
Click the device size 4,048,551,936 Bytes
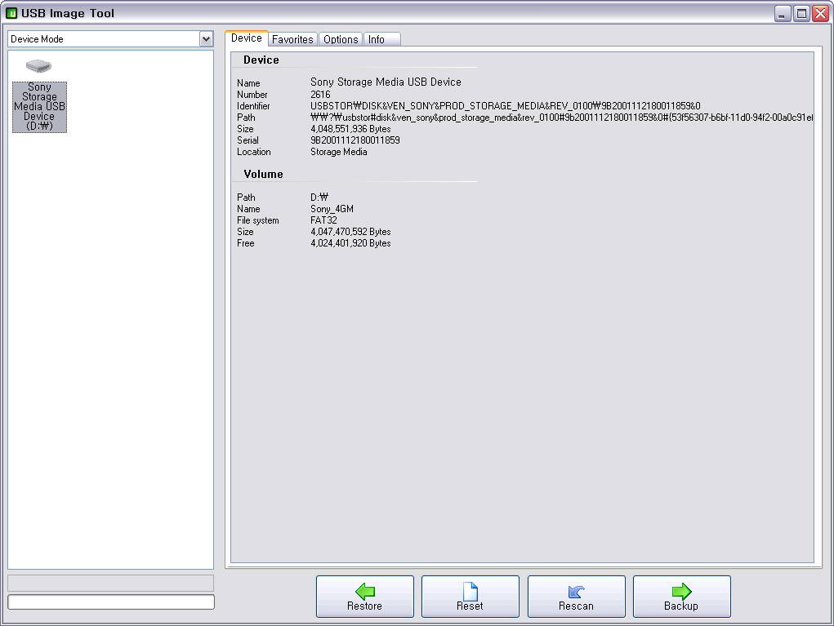click(350, 129)
